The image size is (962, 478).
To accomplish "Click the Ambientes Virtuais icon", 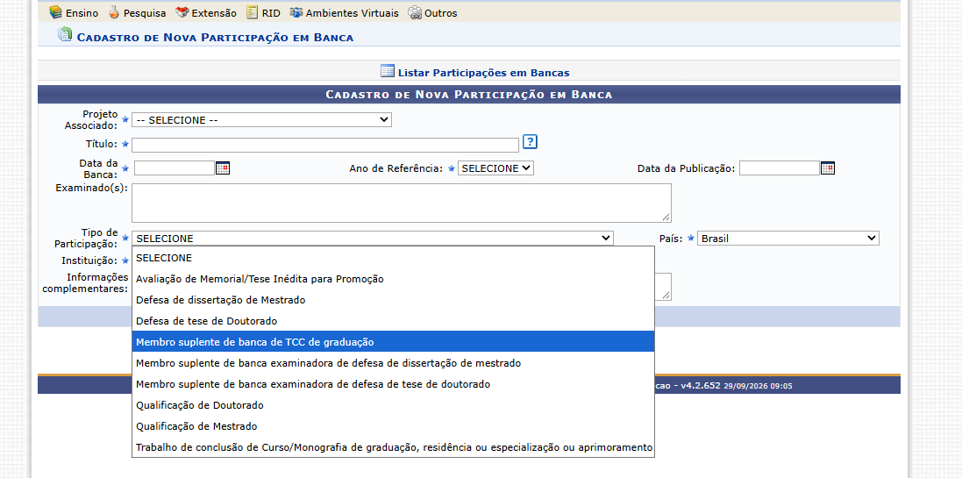I will click(296, 12).
